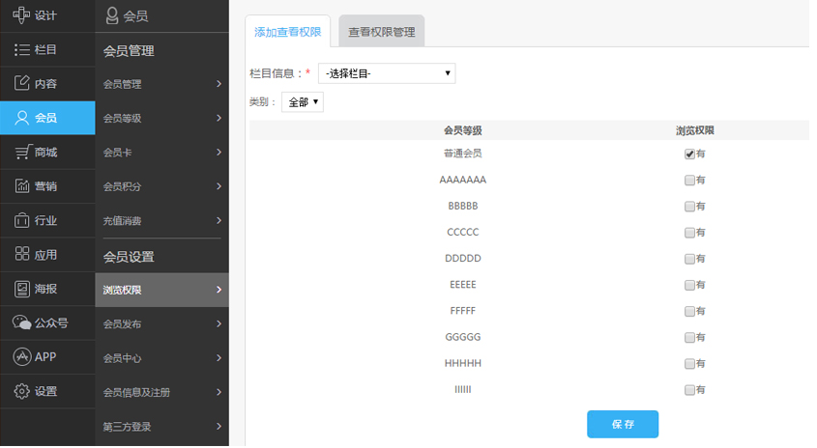Open the 应用 apps grid icon

click(x=21, y=255)
